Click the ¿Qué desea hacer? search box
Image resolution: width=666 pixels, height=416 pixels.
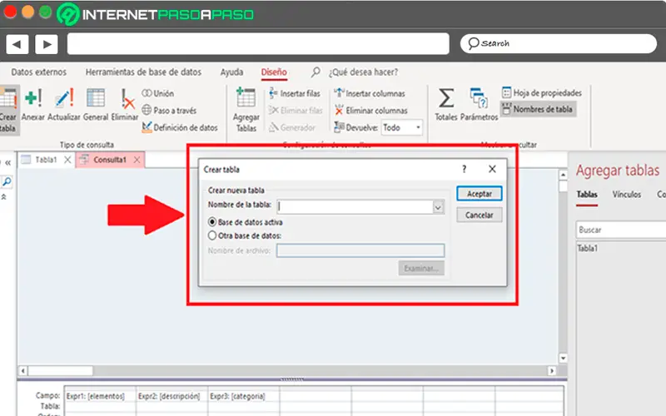click(x=363, y=72)
